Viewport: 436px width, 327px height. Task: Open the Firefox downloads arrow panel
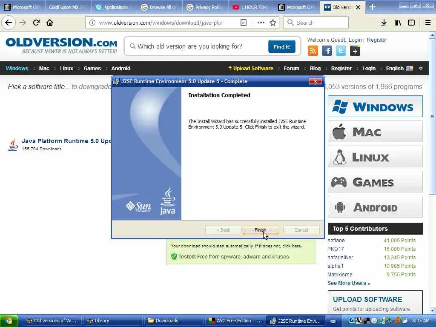(x=384, y=23)
